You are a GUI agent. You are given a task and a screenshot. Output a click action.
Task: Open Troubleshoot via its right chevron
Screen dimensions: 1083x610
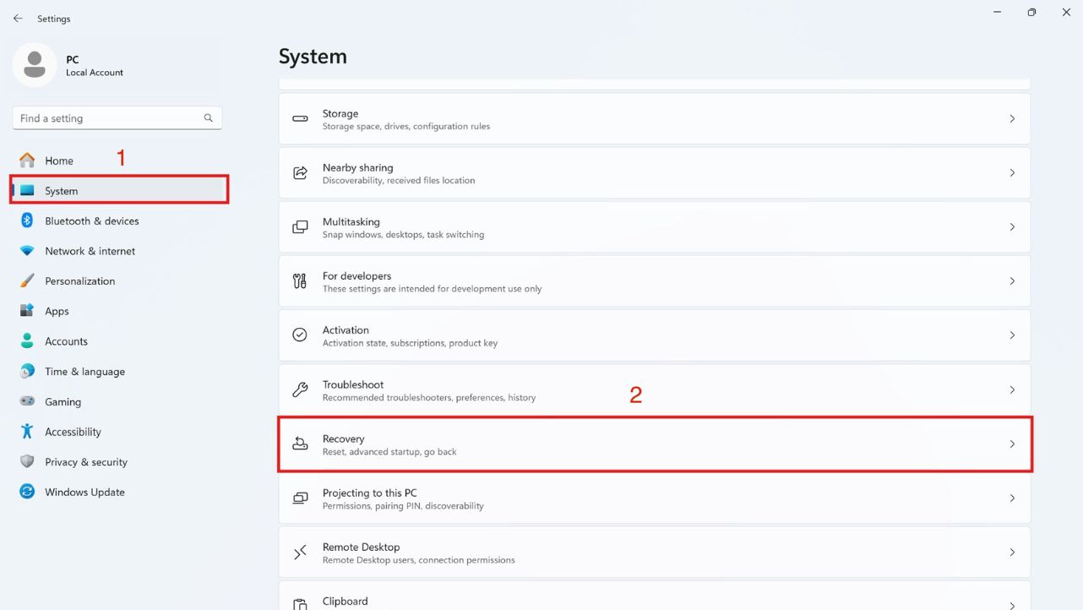coord(1012,389)
